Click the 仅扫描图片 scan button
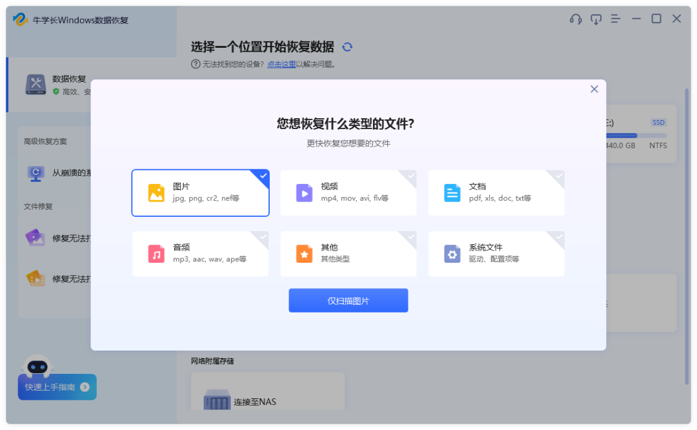Image resolution: width=697 pixels, height=430 pixels. [348, 300]
